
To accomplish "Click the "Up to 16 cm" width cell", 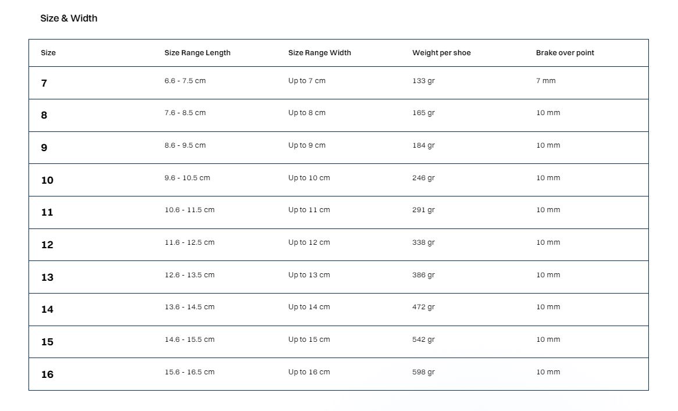I will click(309, 372).
